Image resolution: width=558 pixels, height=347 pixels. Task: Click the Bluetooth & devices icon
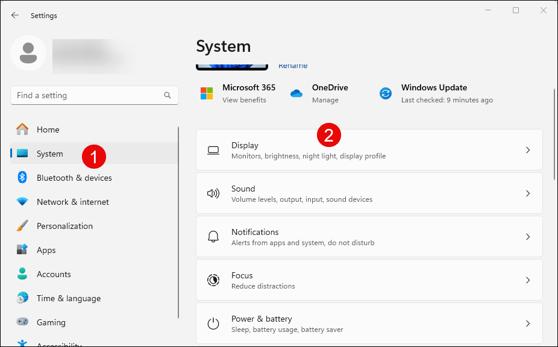(x=22, y=178)
